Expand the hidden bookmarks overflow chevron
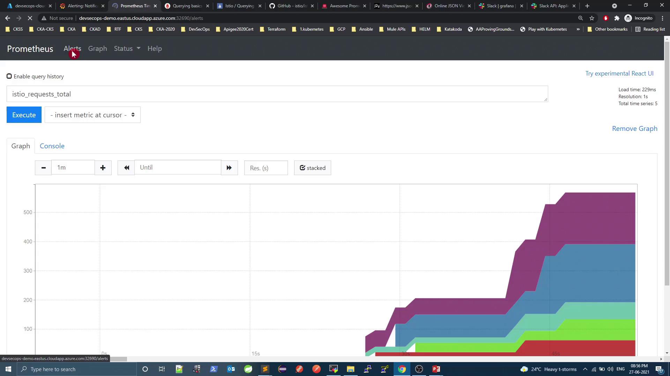 578,29
